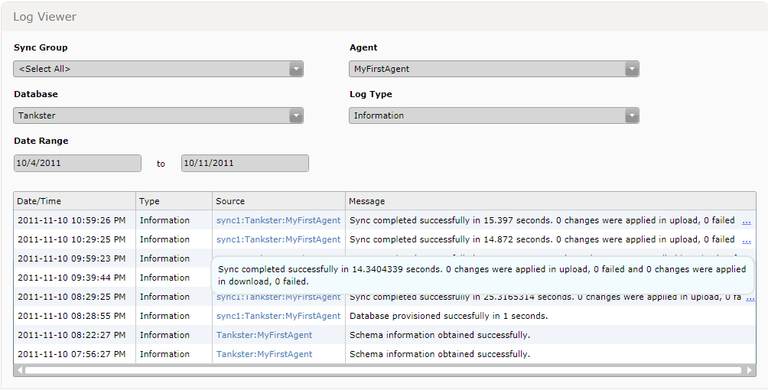Open source link for 10:59:26 PM entry
The image size is (768, 390).
pos(278,220)
